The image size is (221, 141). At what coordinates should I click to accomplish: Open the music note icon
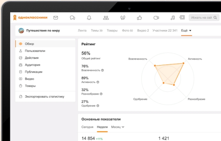coord(173,18)
